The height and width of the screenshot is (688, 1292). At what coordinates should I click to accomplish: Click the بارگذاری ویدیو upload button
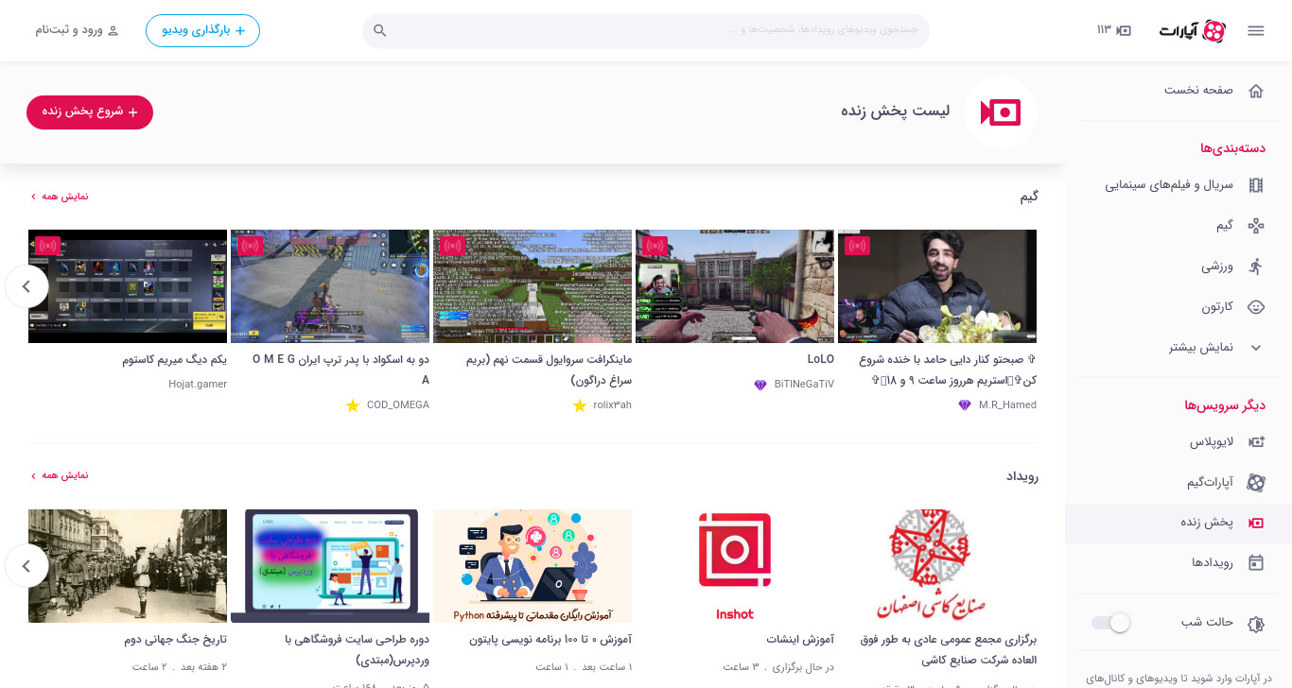click(202, 30)
